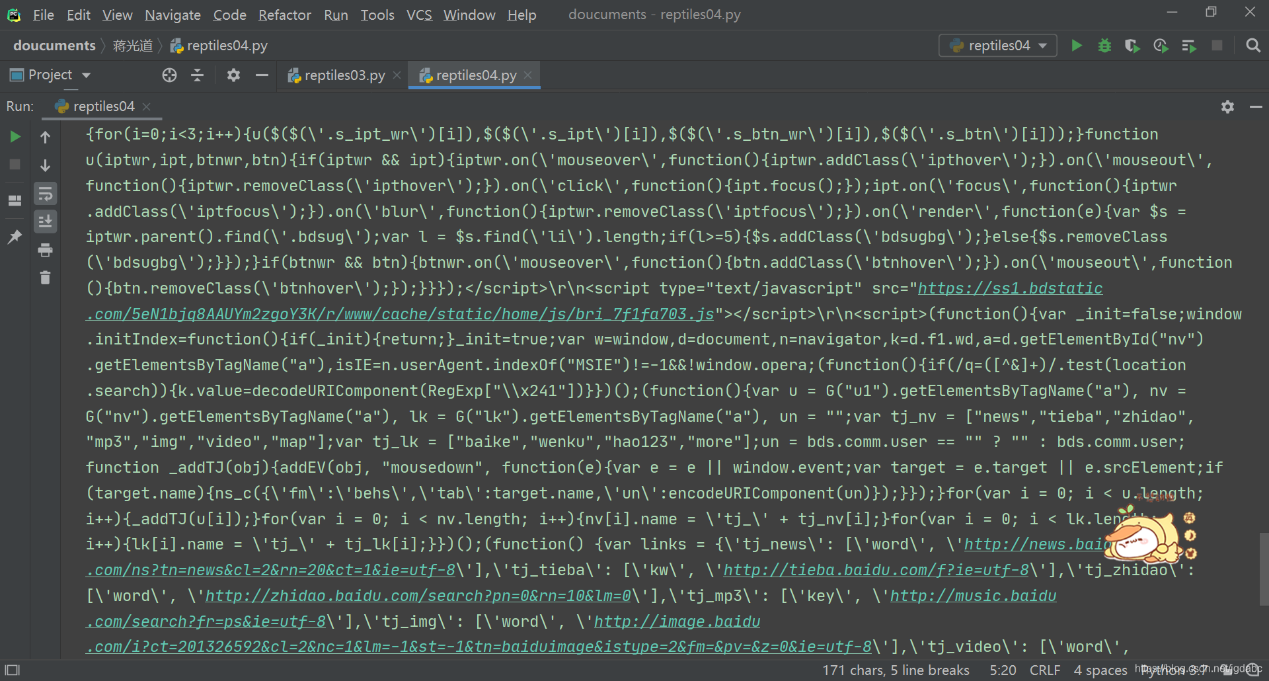Screen dimensions: 1269x681
Task: Toggle soft-wrap in console output
Action: point(45,194)
